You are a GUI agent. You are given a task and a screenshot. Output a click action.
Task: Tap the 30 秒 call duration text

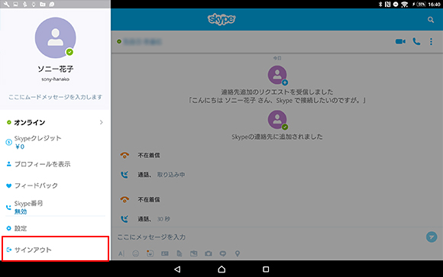[163, 219]
